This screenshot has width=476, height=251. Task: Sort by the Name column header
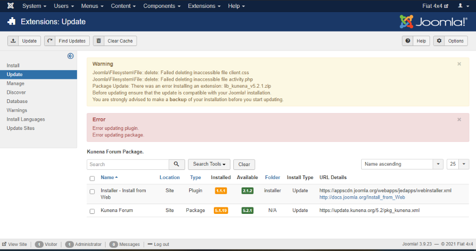109,177
